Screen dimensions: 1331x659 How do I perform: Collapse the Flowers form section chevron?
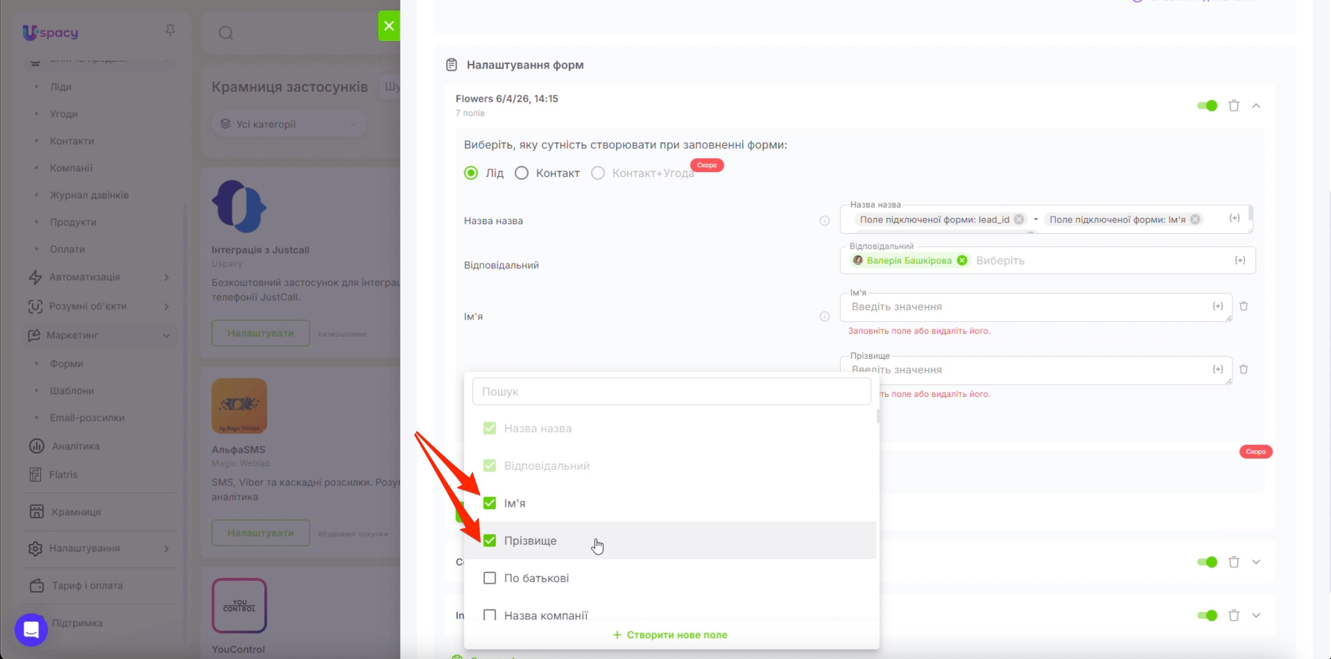(1256, 105)
